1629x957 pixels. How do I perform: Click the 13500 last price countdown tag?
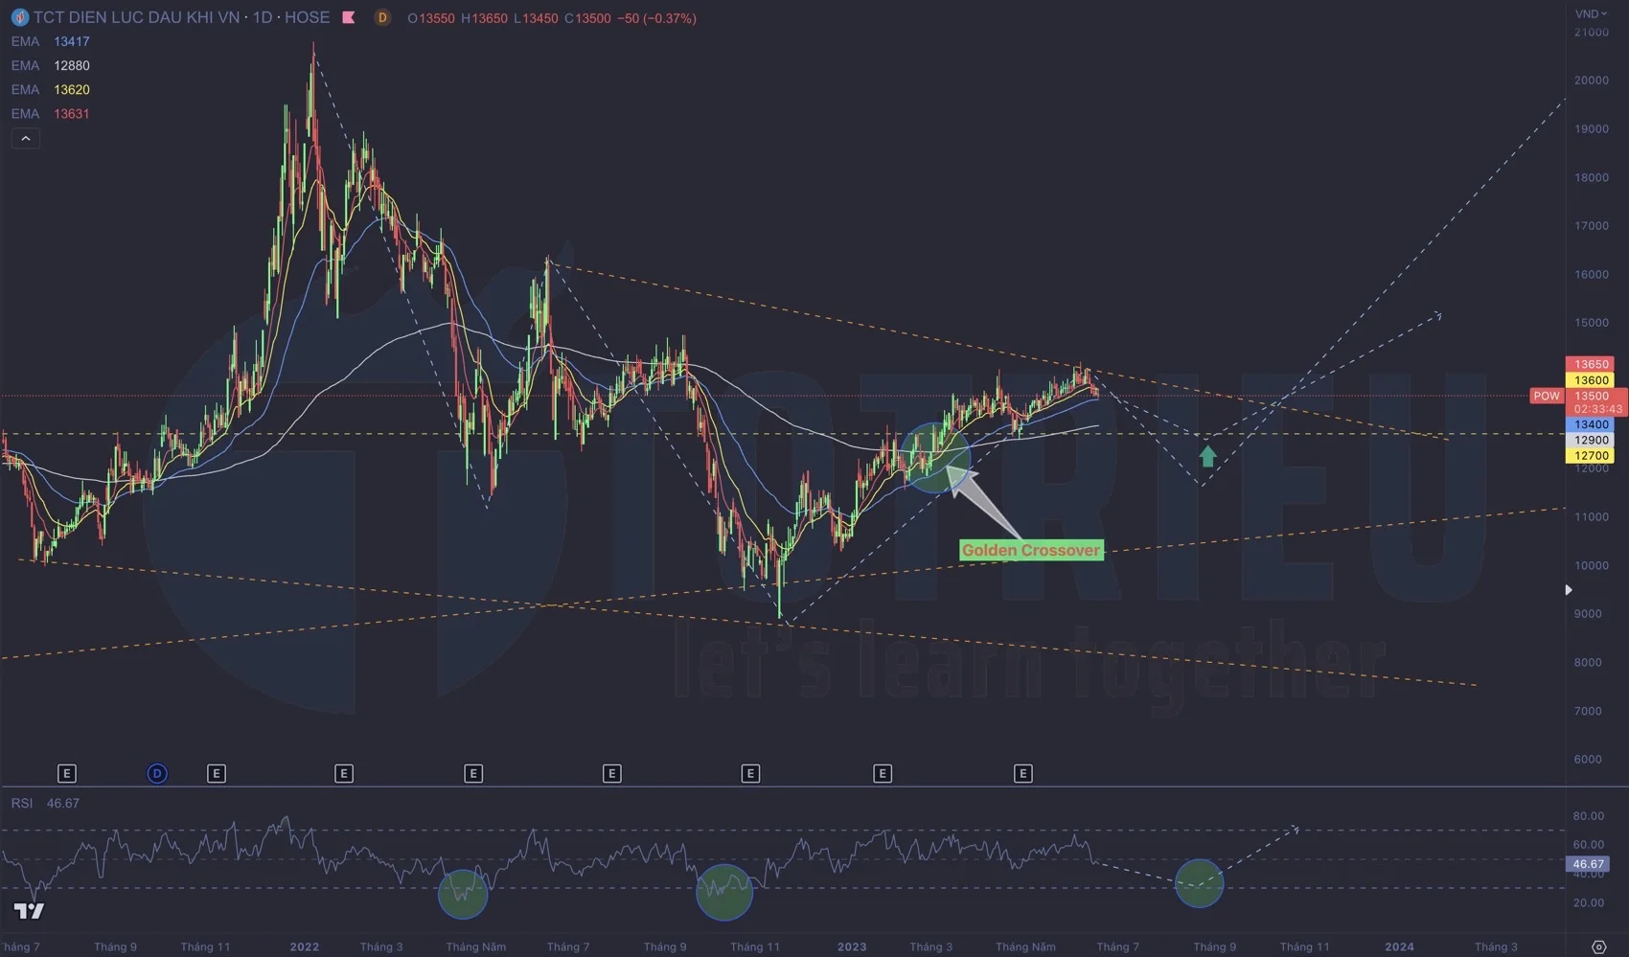pyautogui.click(x=1597, y=402)
